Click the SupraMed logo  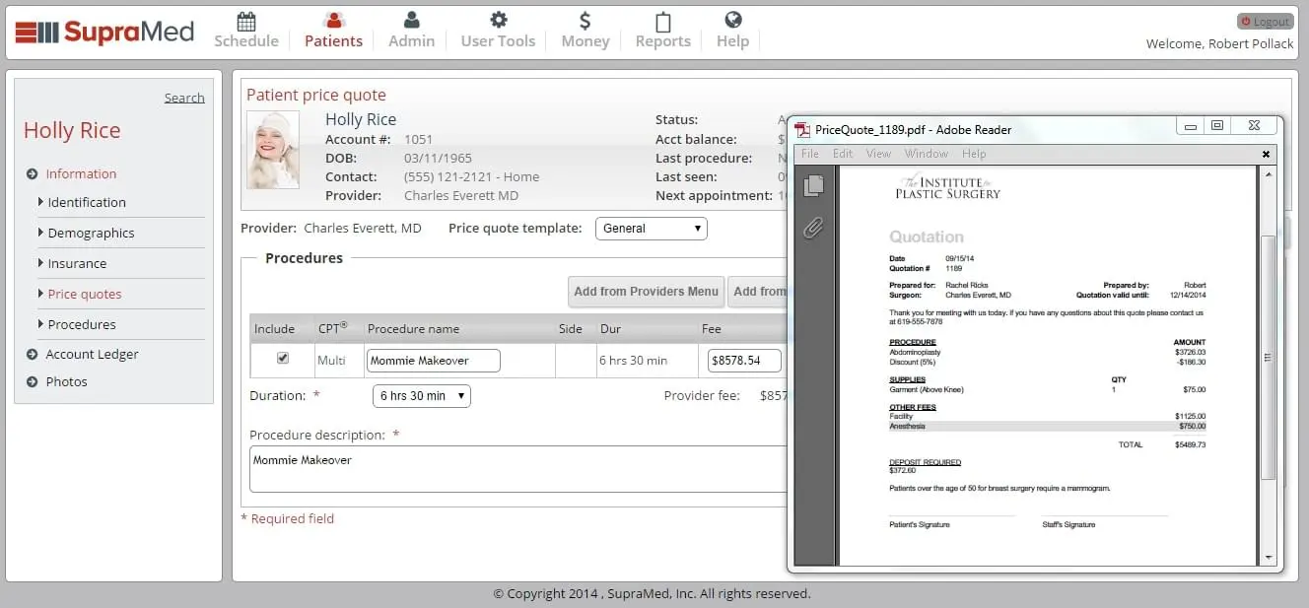(103, 31)
